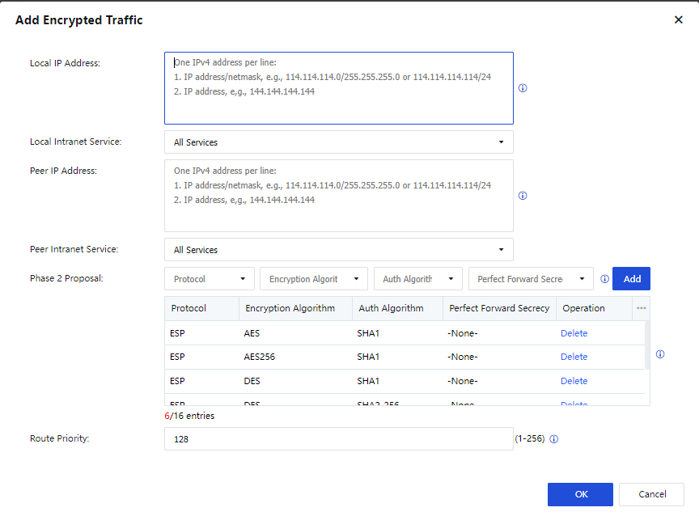The width and height of the screenshot is (699, 516).
Task: Focus the Local IP Address text area
Action: click(338, 88)
